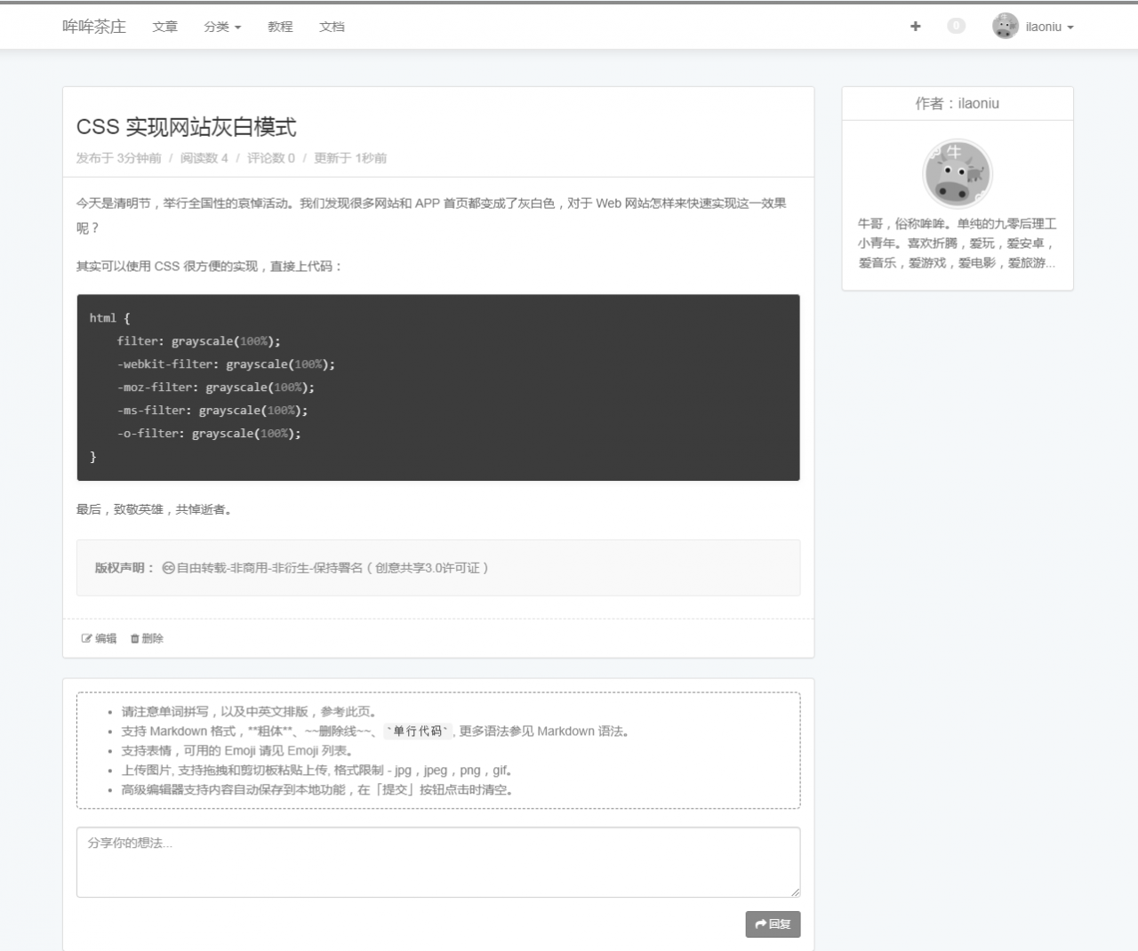Click the user avatar in navbar
Image resolution: width=1138 pixels, height=951 pixels.
point(1005,27)
